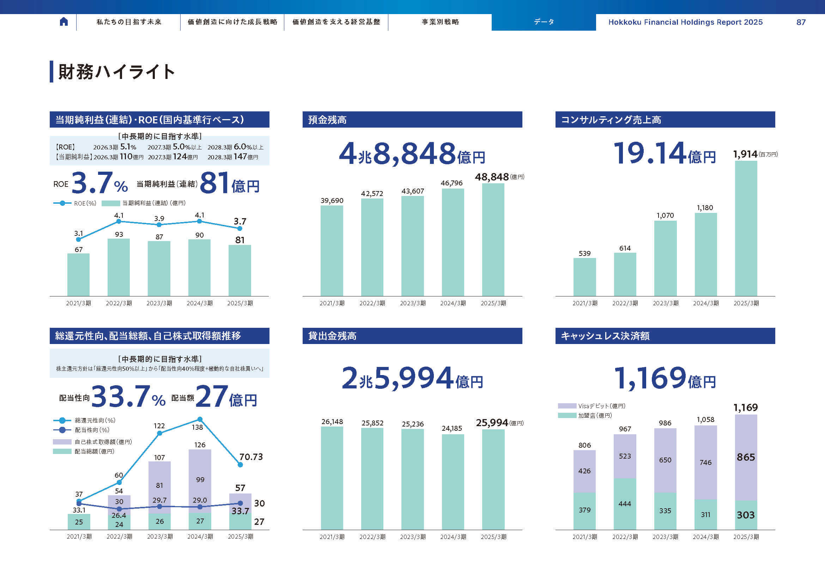Screen dimensions: 825x583
Task: Click the 自己株式取得額 purple legend swatch
Action: tap(62, 442)
